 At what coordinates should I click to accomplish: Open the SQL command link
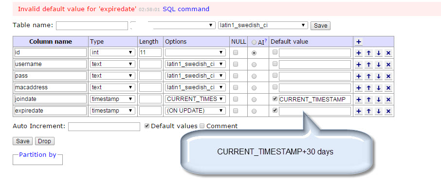[186, 9]
